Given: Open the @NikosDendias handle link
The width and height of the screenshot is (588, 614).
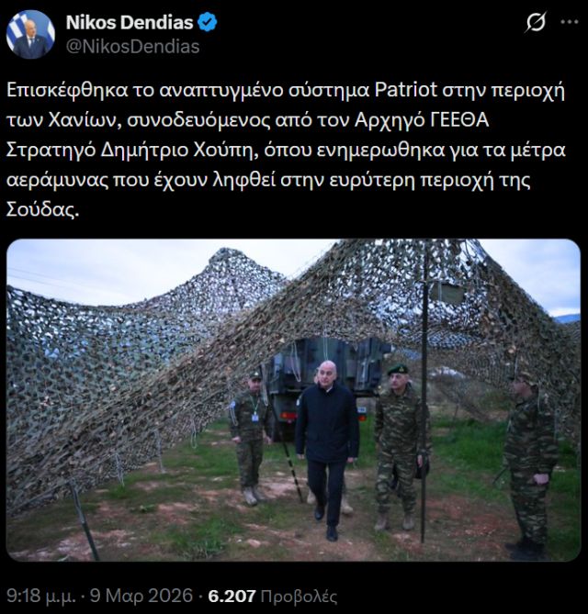Looking at the screenshot, I should [133, 47].
